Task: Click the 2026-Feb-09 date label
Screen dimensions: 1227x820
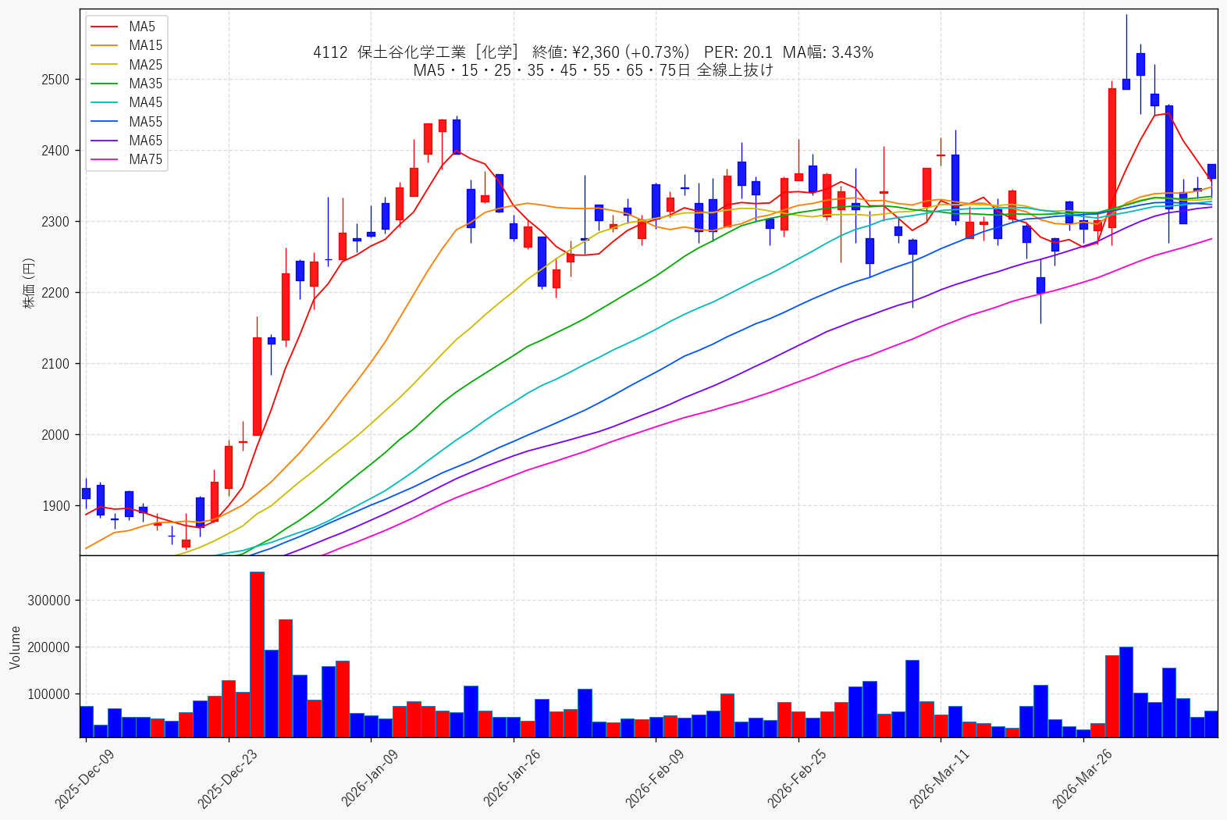Action: [655, 778]
